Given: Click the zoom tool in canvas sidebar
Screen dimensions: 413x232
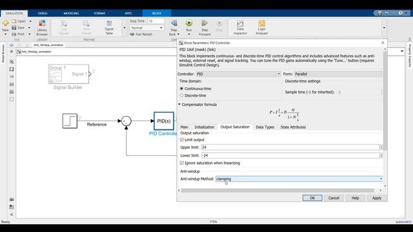Looking at the screenshot, I should pyautogui.click(x=12, y=62).
